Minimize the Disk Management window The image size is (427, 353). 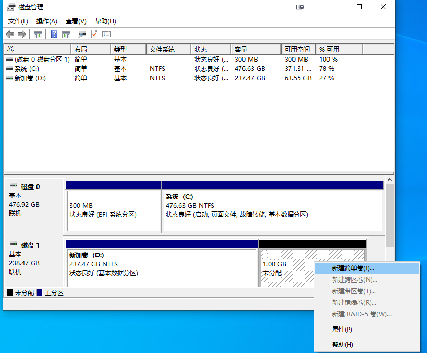(336, 7)
